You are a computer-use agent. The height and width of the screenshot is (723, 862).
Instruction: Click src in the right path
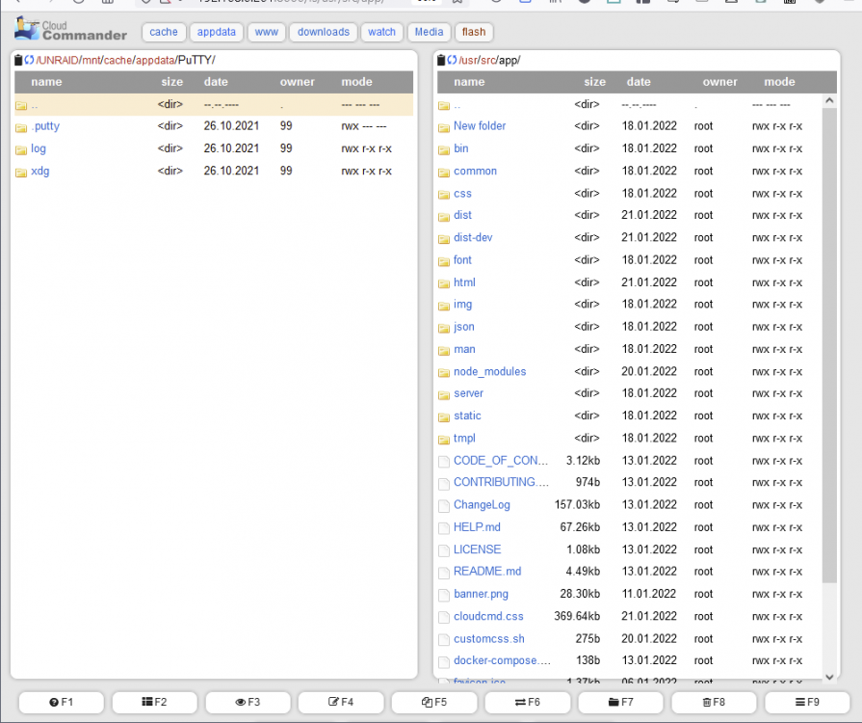pos(488,60)
